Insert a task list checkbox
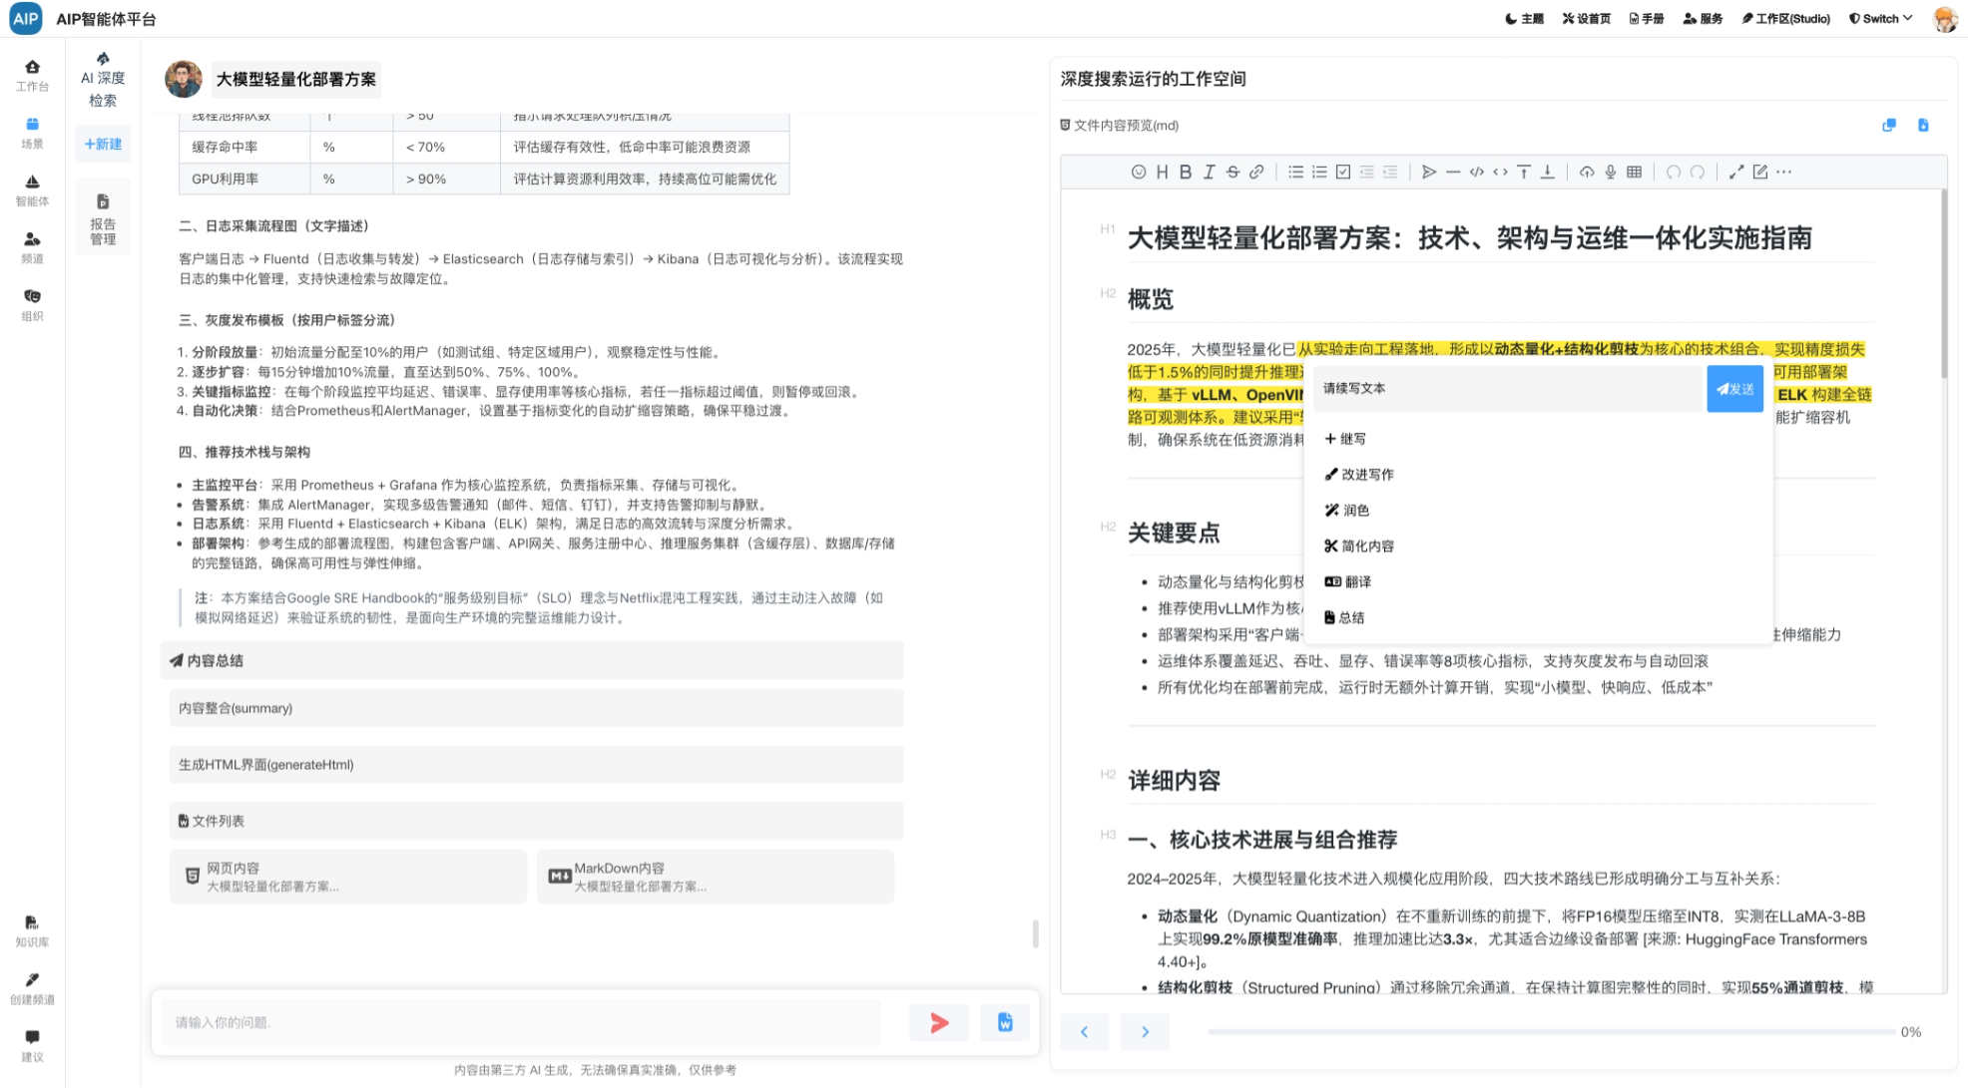Screen dimensions: 1968x1088 coord(1343,172)
